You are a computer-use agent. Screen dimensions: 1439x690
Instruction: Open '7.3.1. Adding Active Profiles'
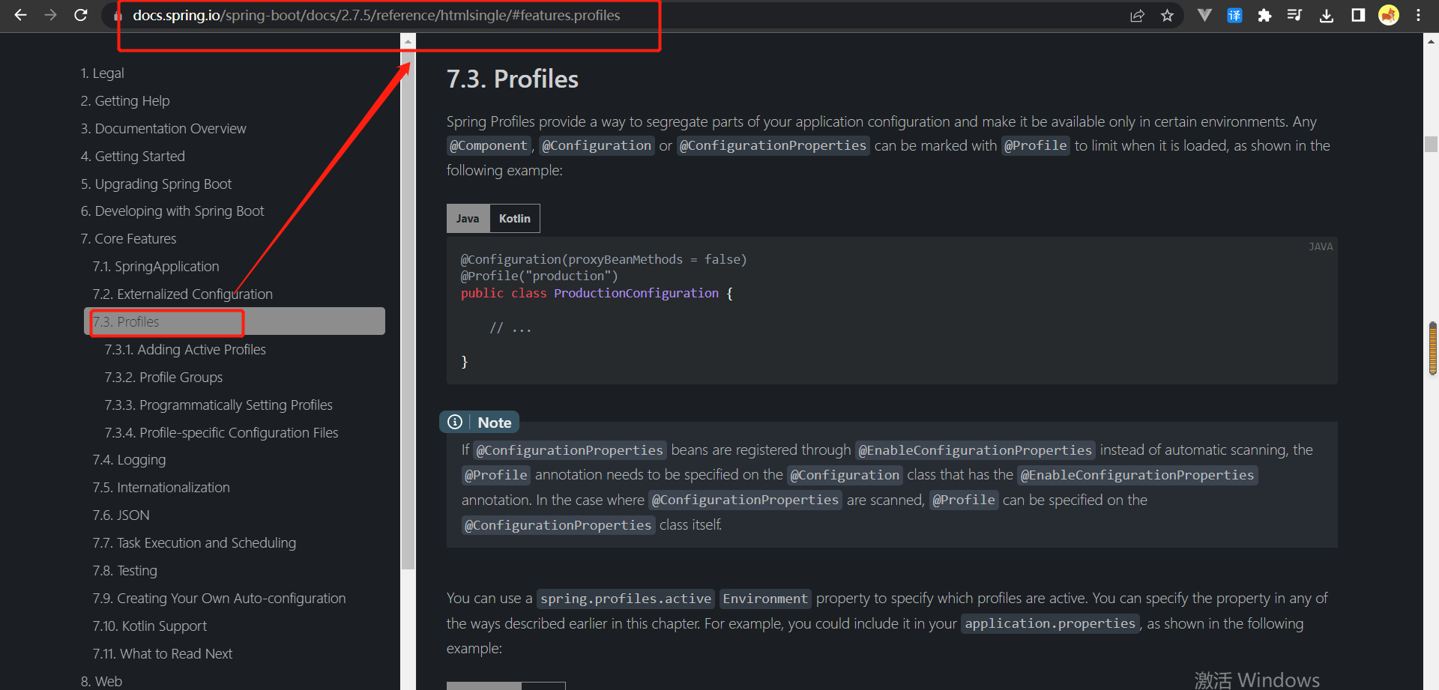coord(185,349)
